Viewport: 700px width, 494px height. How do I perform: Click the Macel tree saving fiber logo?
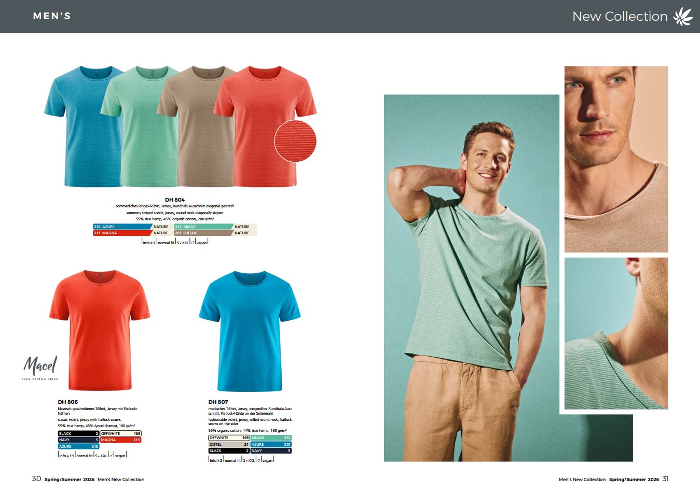(40, 368)
